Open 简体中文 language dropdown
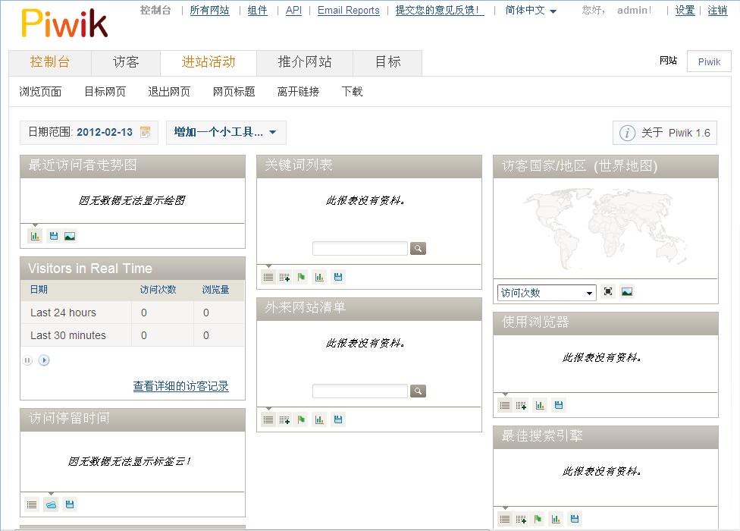Screen dimensions: 740x531 (x=531, y=10)
